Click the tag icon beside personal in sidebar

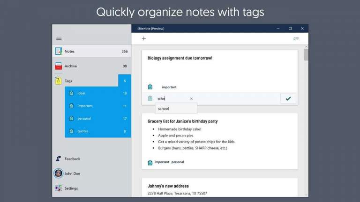pos(71,118)
